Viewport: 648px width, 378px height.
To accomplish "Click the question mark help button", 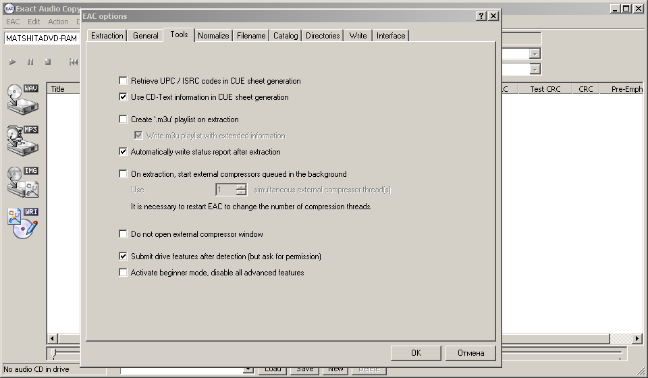I will click(481, 16).
